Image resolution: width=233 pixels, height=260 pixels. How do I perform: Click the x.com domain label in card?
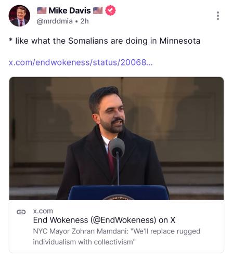43,211
